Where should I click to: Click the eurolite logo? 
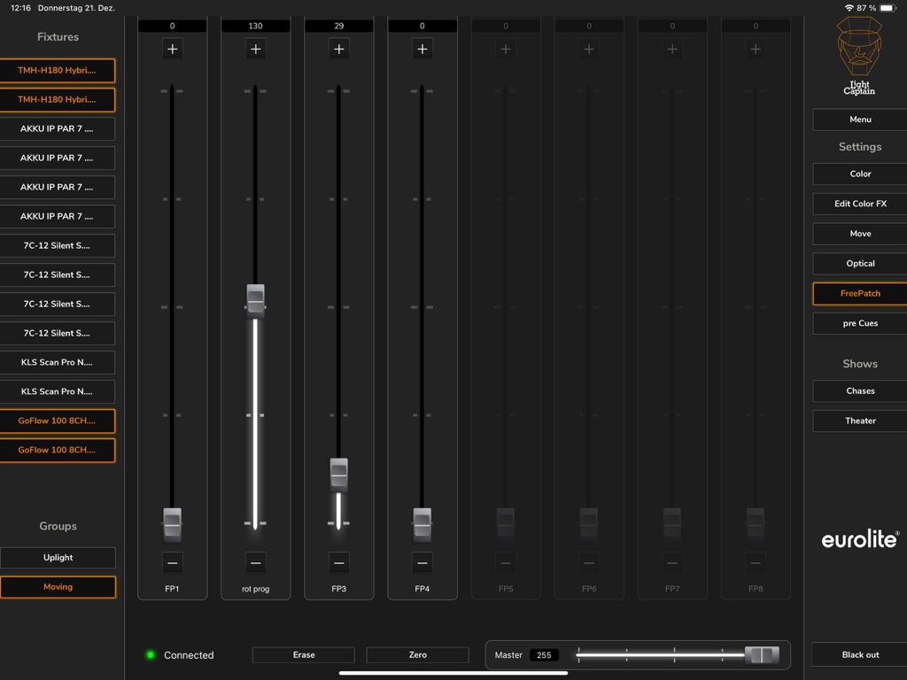point(859,538)
